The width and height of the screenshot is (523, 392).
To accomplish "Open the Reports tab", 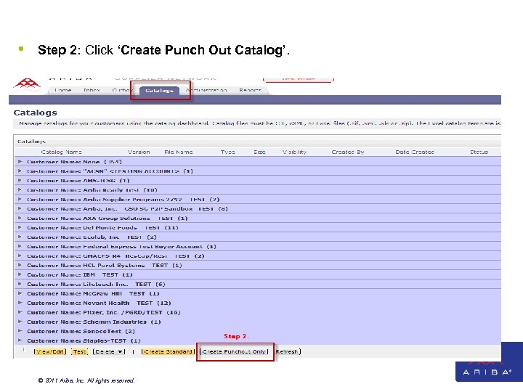I will point(250,90).
